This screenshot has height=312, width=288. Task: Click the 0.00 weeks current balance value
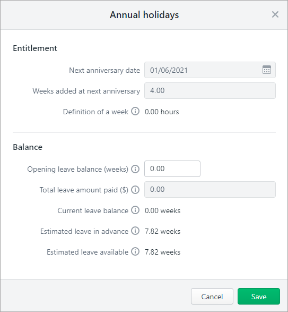click(x=162, y=210)
